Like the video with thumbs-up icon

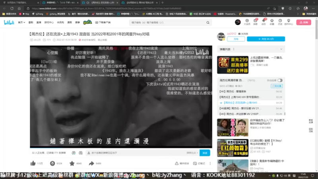(x=33, y=163)
